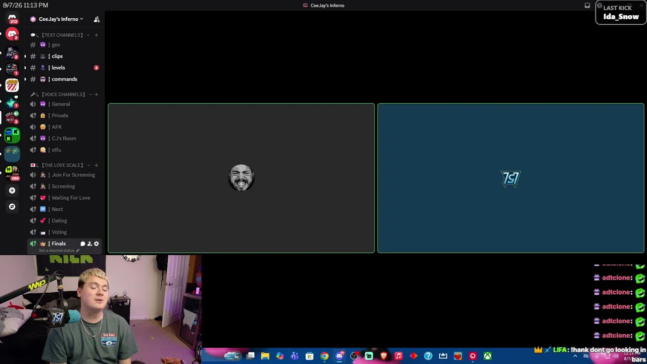Viewport: 647px width, 364px height.
Task: Invite people to Finals channel
Action: (89, 244)
